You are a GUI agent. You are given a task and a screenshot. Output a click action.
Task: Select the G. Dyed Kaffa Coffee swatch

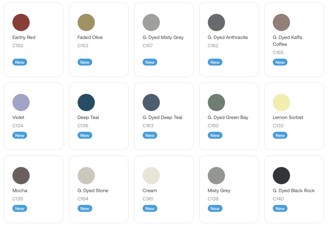click(x=281, y=23)
